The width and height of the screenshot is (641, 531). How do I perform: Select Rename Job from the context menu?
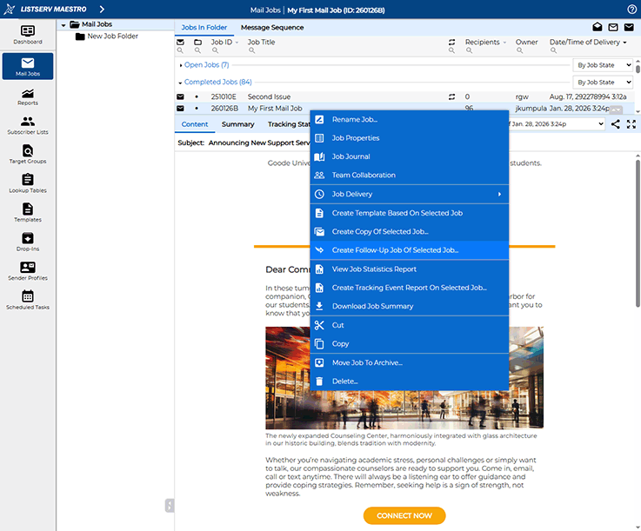click(x=355, y=119)
